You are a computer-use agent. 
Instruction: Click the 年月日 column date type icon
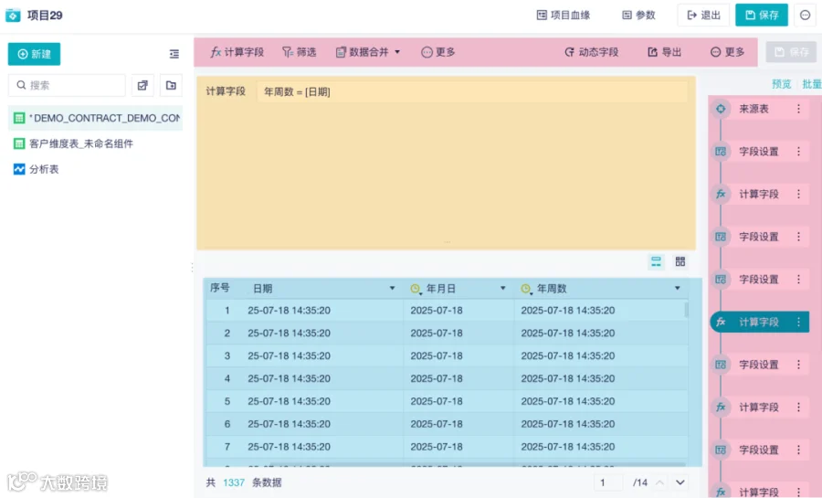[x=416, y=289]
